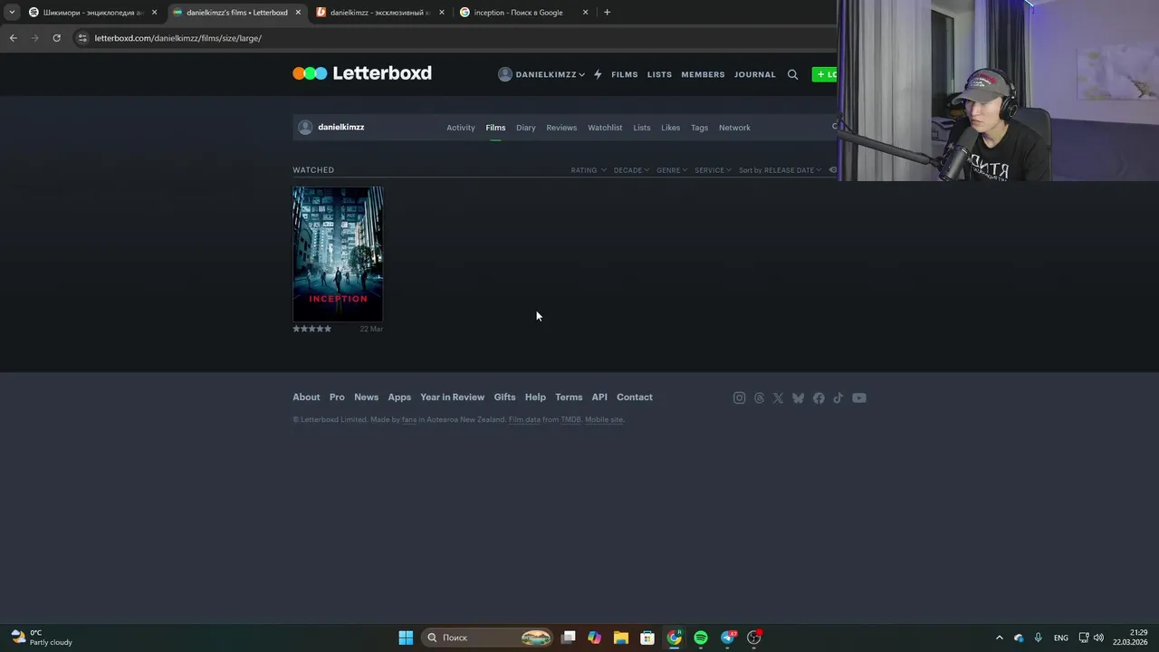This screenshot has width=1159, height=652.
Task: Switch to the Watchlist profile tab
Action: [x=605, y=128]
